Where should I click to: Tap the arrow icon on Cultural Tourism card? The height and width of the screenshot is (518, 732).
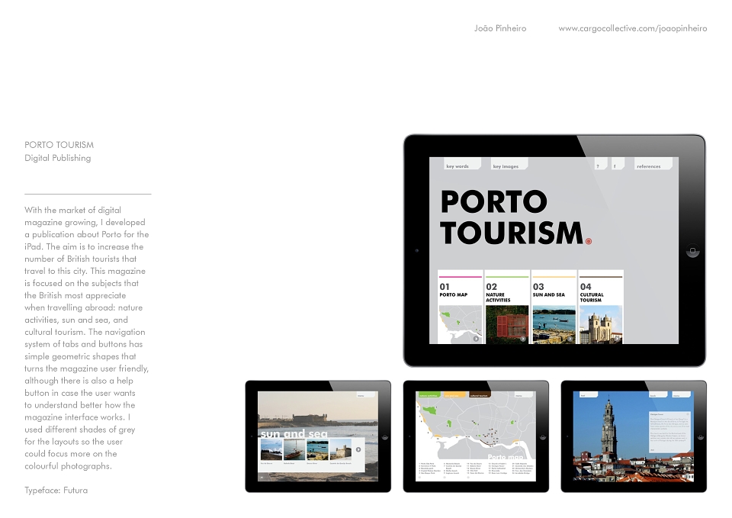[617, 339]
